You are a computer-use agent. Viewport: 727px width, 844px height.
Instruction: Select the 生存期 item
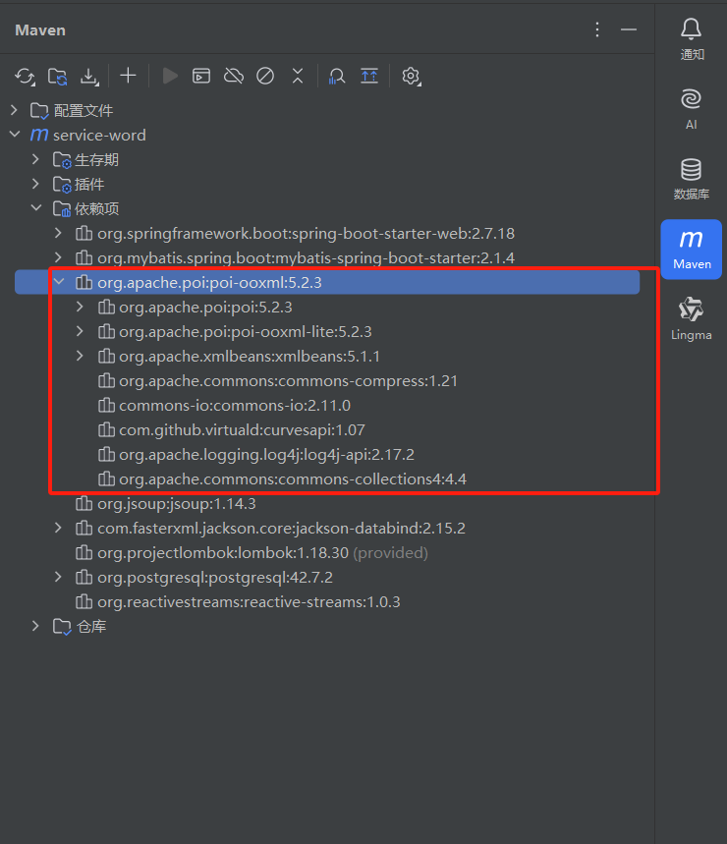(x=97, y=160)
